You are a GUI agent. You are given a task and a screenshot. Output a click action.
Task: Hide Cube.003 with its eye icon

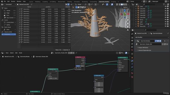click(x=165, y=13)
